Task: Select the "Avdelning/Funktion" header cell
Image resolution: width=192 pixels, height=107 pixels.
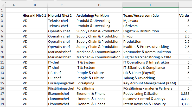Action: point(93,16)
